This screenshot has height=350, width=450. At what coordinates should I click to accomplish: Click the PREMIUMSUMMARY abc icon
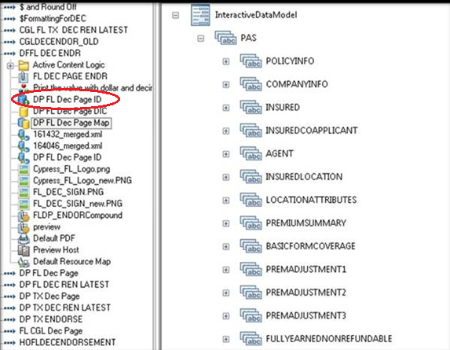(x=251, y=223)
